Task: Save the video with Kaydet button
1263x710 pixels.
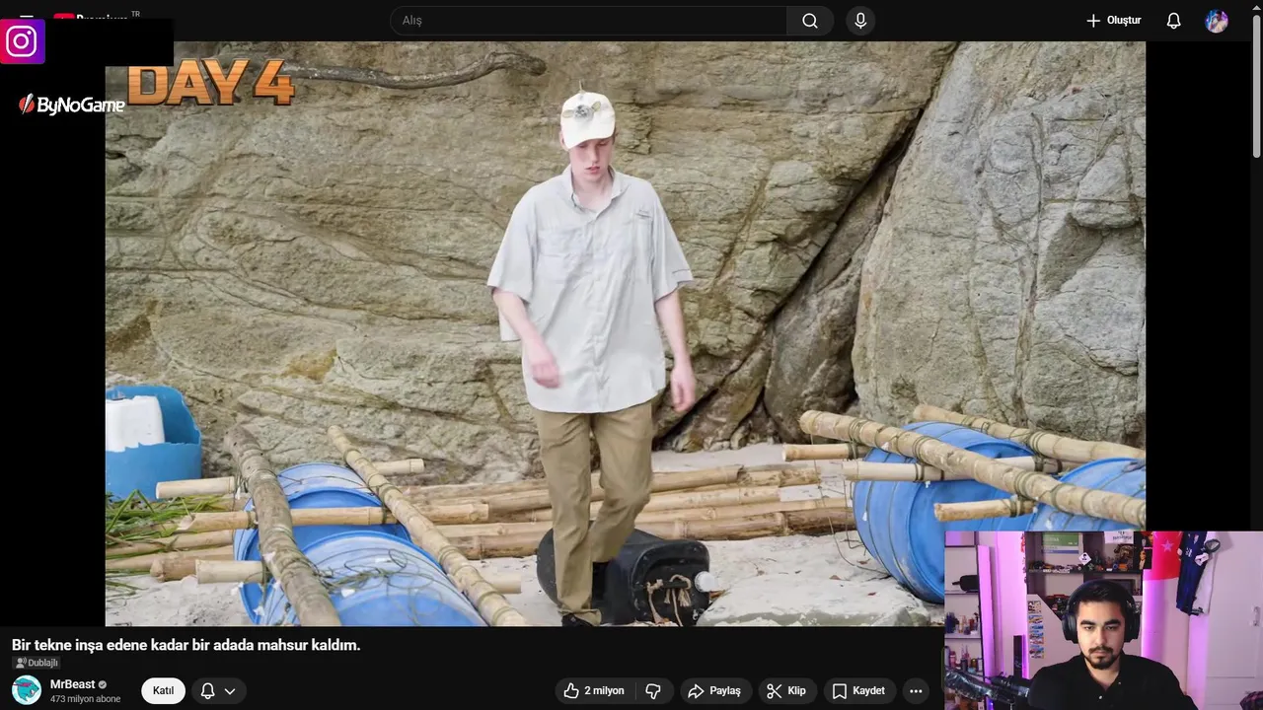Action: (x=857, y=691)
